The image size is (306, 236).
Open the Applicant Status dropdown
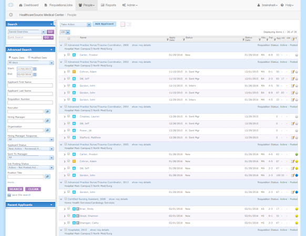30,149
